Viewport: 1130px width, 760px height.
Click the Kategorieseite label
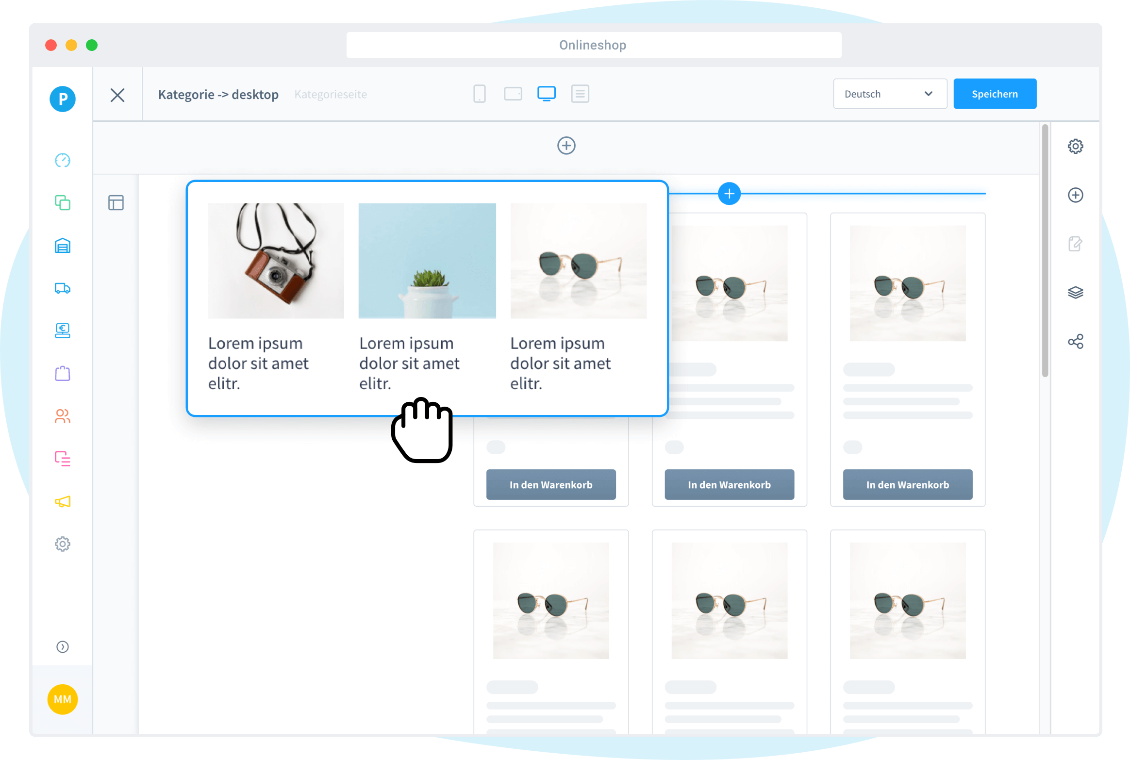pos(331,94)
